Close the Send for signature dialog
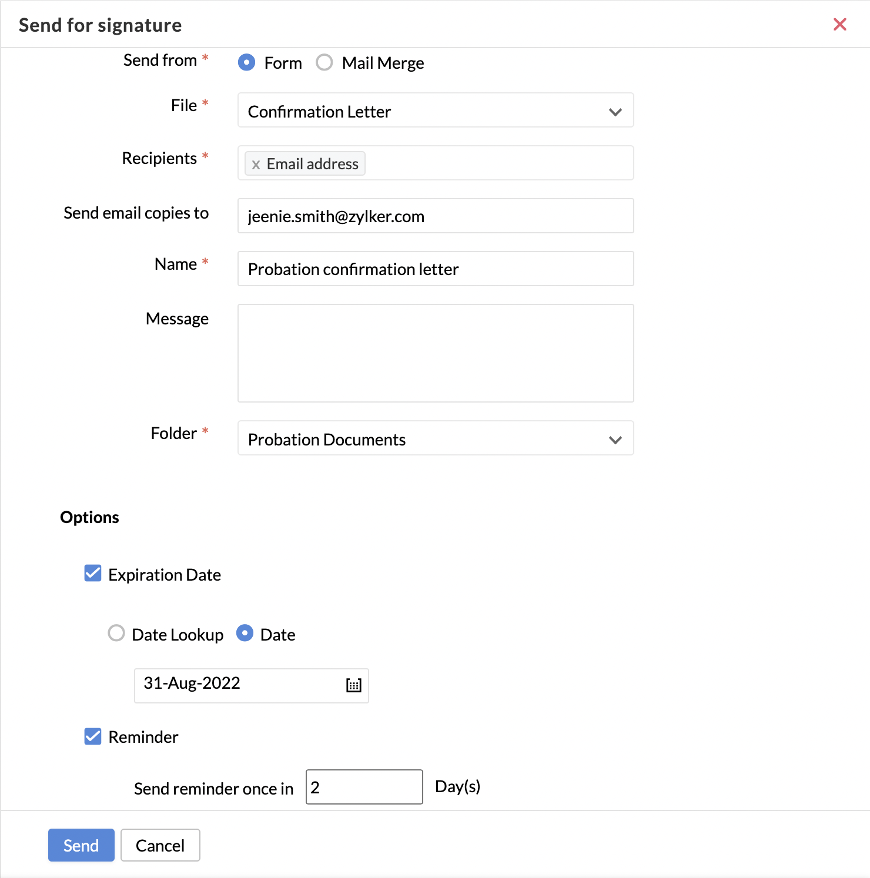 [840, 24]
